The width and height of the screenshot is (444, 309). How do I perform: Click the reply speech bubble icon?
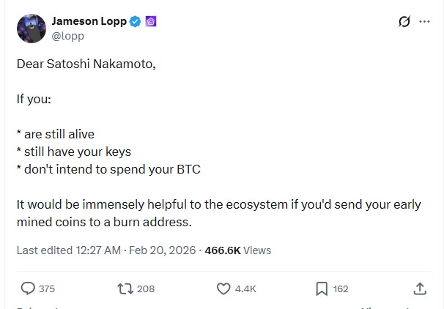click(28, 288)
